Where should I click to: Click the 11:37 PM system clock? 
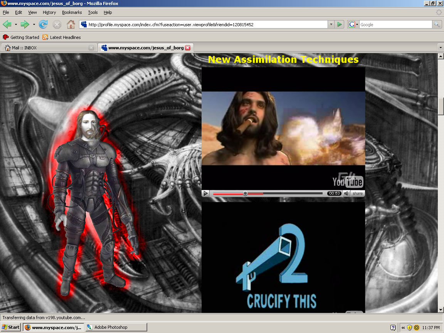[431, 328]
